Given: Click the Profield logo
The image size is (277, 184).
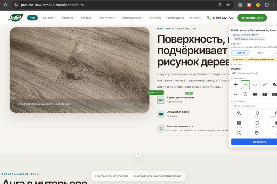Looking at the screenshot, I should click(16, 17).
